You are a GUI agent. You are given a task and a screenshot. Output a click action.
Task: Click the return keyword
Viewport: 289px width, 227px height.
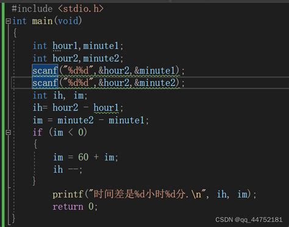click(68, 207)
